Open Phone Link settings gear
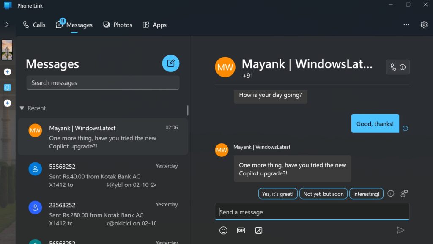Screen dimensions: 433x244 tap(424, 25)
